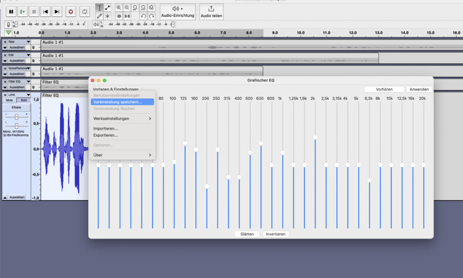The image size is (463, 278).
Task: Select the Draw pencil tool
Action: point(99,16)
